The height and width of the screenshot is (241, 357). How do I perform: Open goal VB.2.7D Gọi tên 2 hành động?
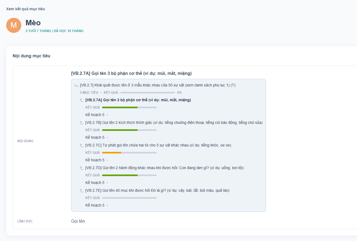(x=164, y=168)
